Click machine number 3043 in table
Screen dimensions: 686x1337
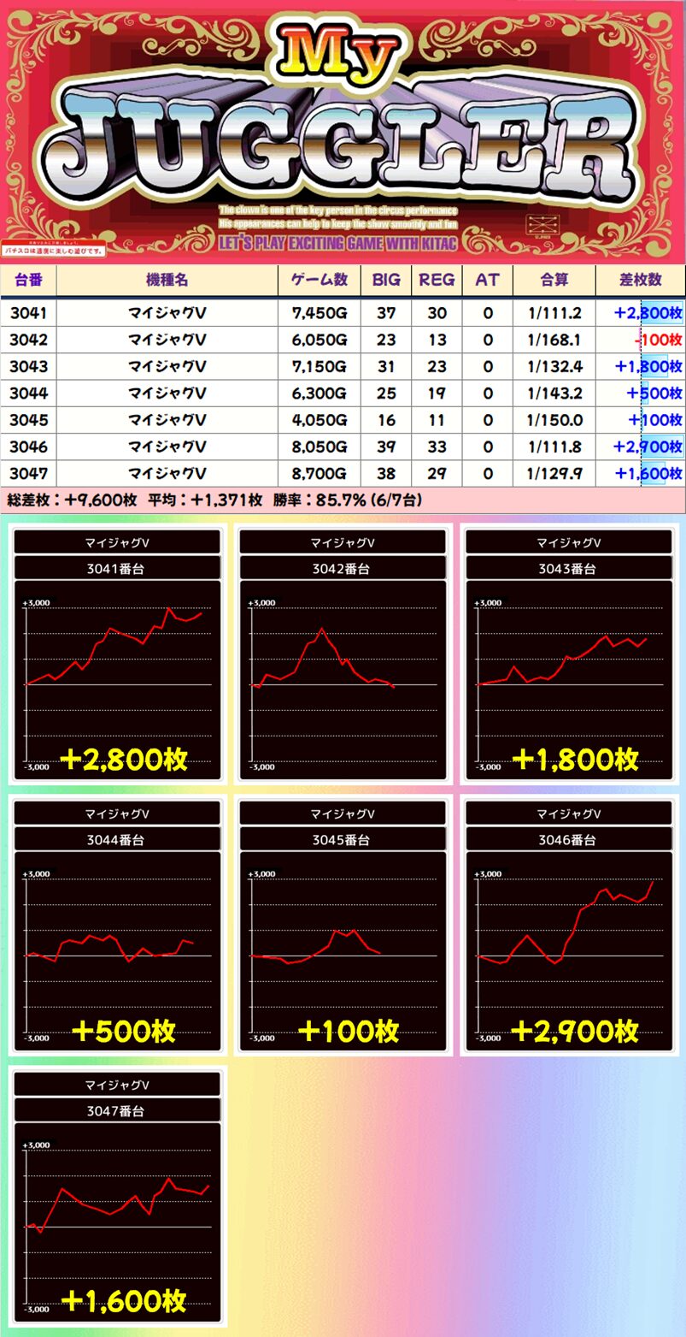point(28,366)
